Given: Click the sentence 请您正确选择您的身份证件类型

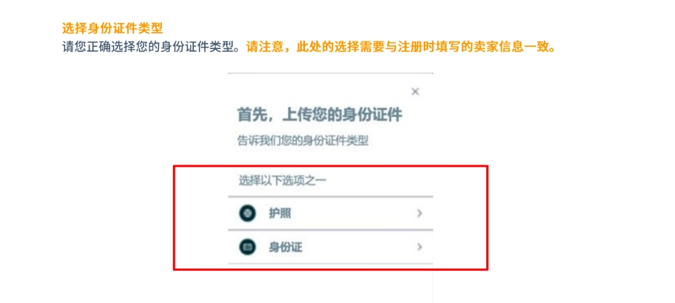Looking at the screenshot, I should coord(150,46).
